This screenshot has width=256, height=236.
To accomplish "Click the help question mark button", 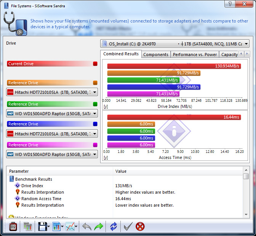I will (230, 4).
